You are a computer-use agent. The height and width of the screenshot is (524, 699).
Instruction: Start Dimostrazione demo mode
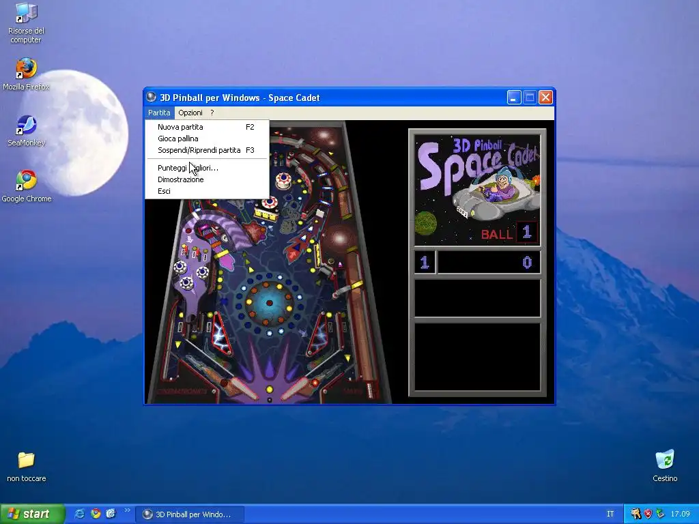click(x=207, y=179)
